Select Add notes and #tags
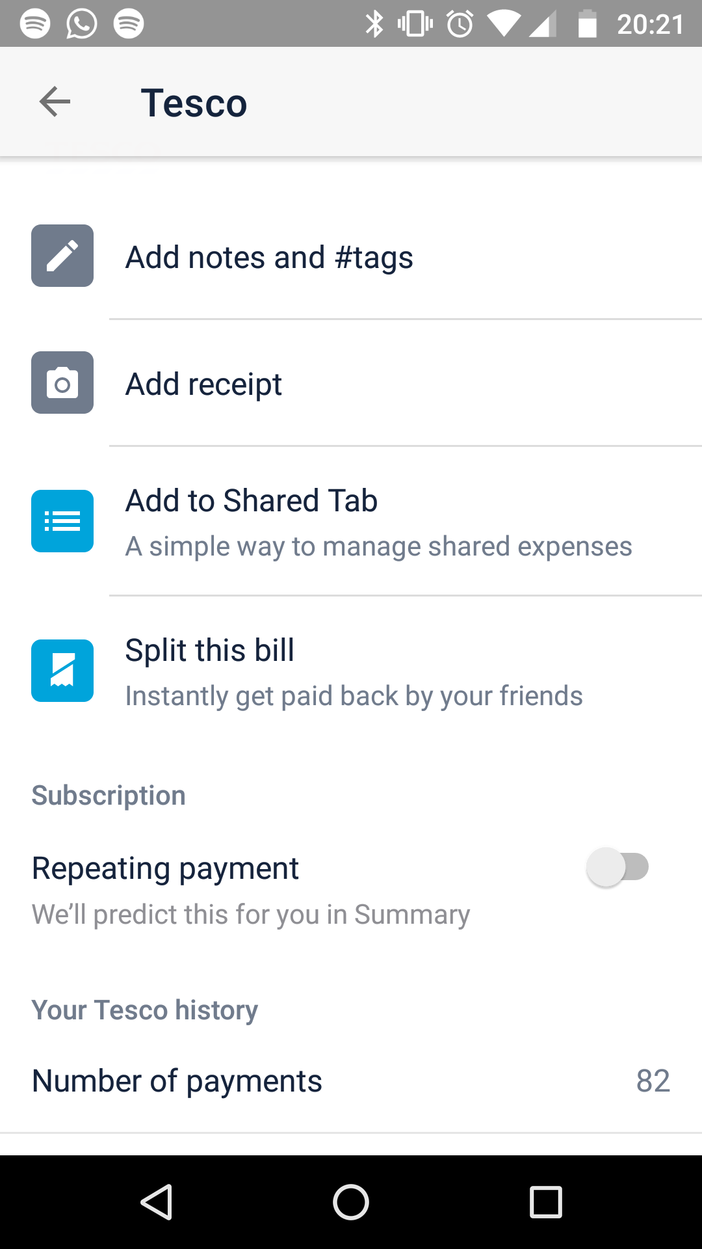The width and height of the screenshot is (702, 1249). click(351, 256)
